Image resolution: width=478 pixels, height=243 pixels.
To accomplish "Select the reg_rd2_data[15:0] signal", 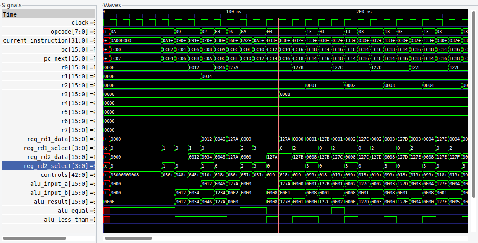I will (48, 157).
